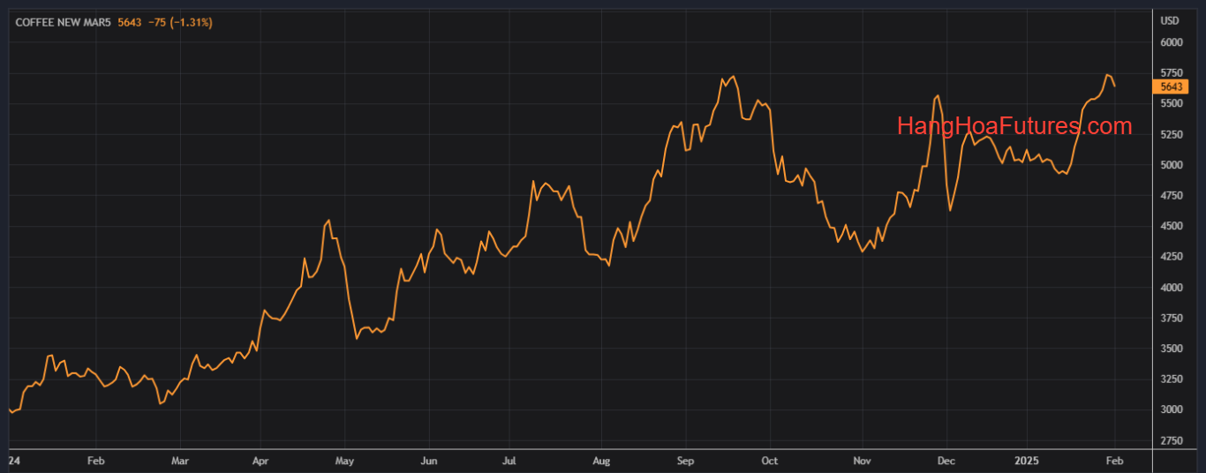Click the USD currency label
Screen dimensions: 1206x473
[x=1170, y=20]
